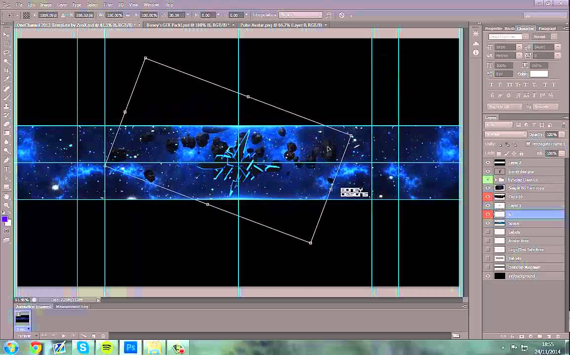Open the Opacity slider dropdown arrow
Screen dimensions: 570x355
(562, 134)
